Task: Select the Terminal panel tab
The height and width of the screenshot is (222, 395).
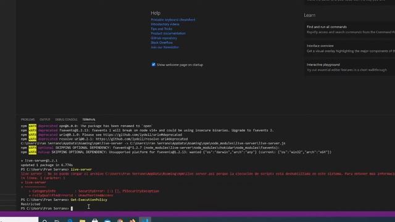Action: click(89, 120)
